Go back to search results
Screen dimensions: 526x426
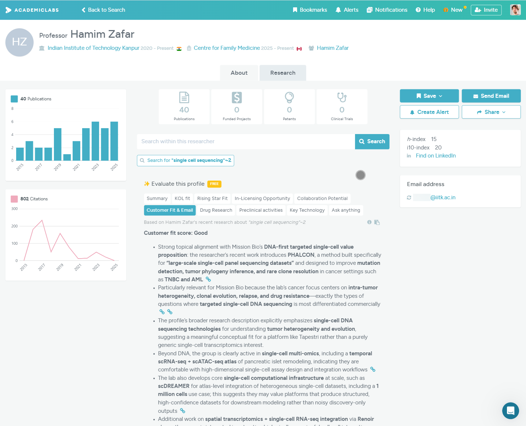tap(103, 10)
